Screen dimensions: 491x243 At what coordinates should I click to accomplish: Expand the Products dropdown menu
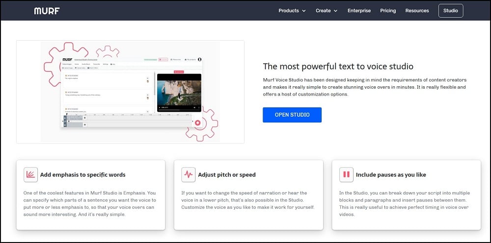coord(292,11)
